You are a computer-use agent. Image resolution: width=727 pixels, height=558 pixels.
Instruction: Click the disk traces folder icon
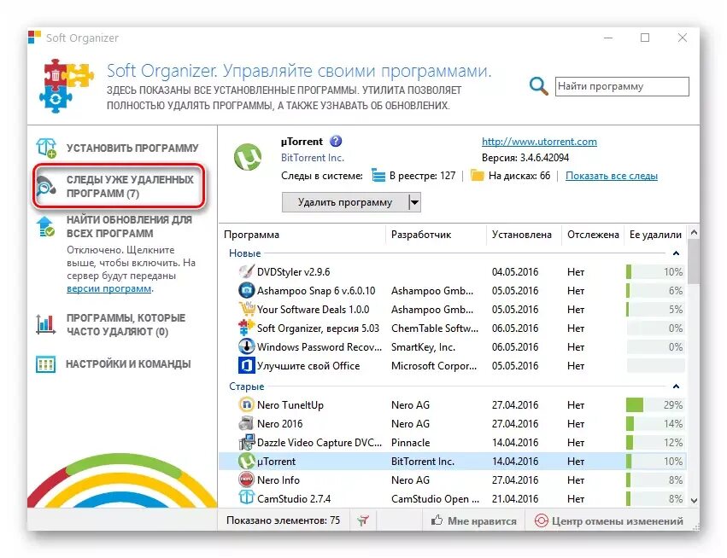click(477, 176)
